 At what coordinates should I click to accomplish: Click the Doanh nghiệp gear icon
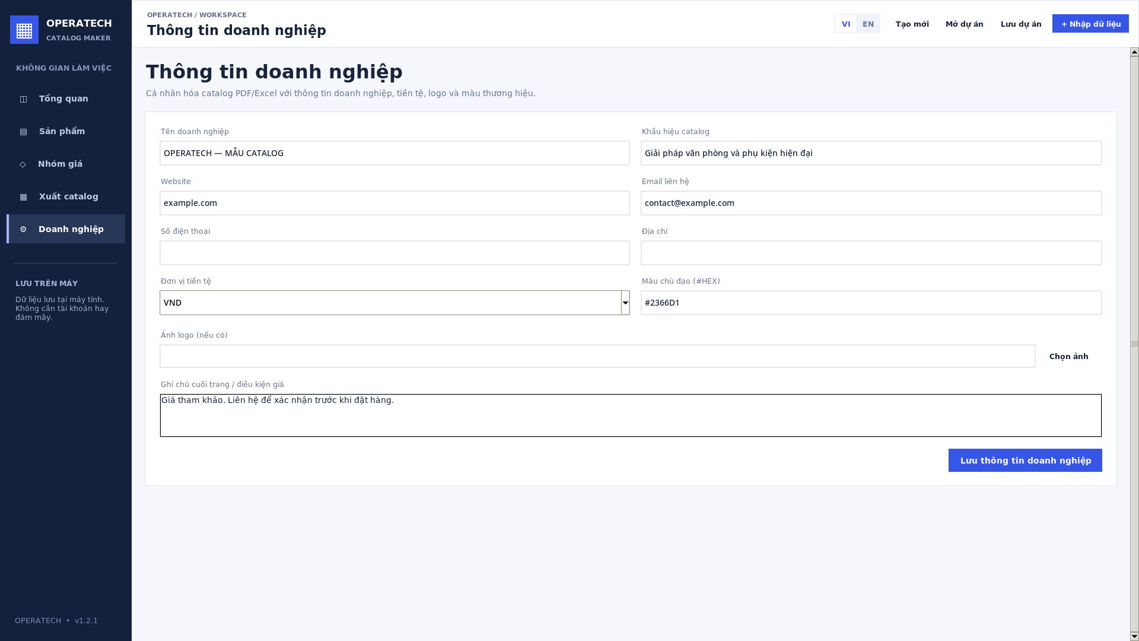(x=23, y=229)
